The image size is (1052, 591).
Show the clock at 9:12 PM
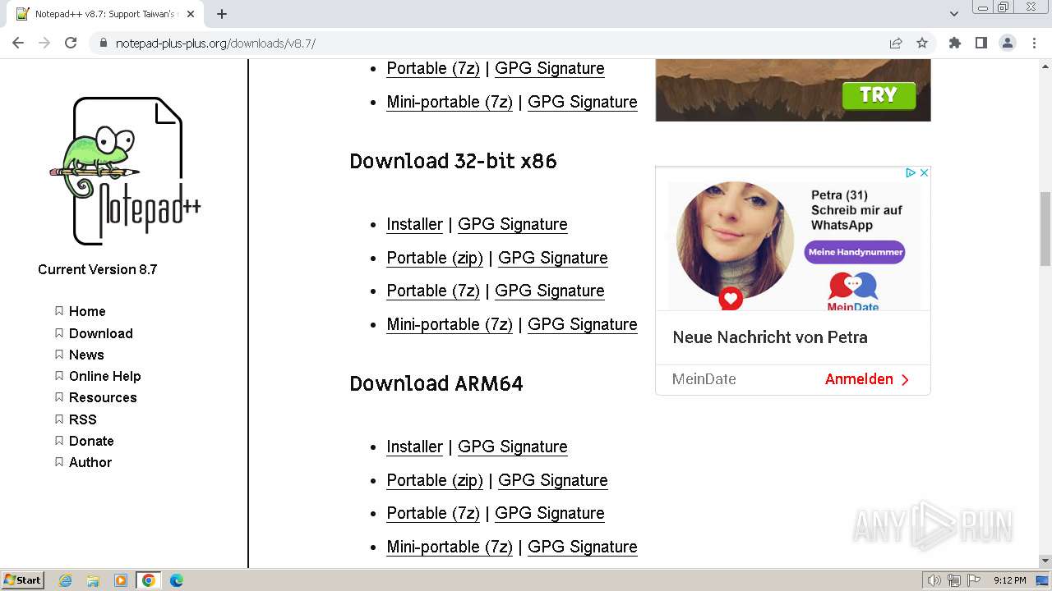(x=1009, y=580)
